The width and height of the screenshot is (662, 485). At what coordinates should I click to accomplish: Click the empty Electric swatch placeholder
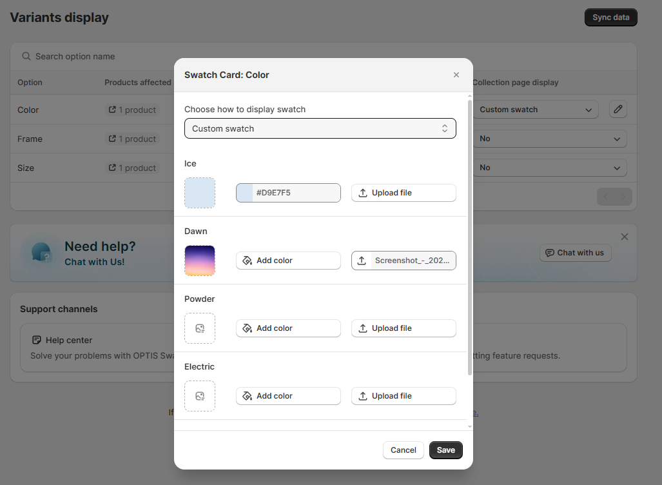(200, 396)
